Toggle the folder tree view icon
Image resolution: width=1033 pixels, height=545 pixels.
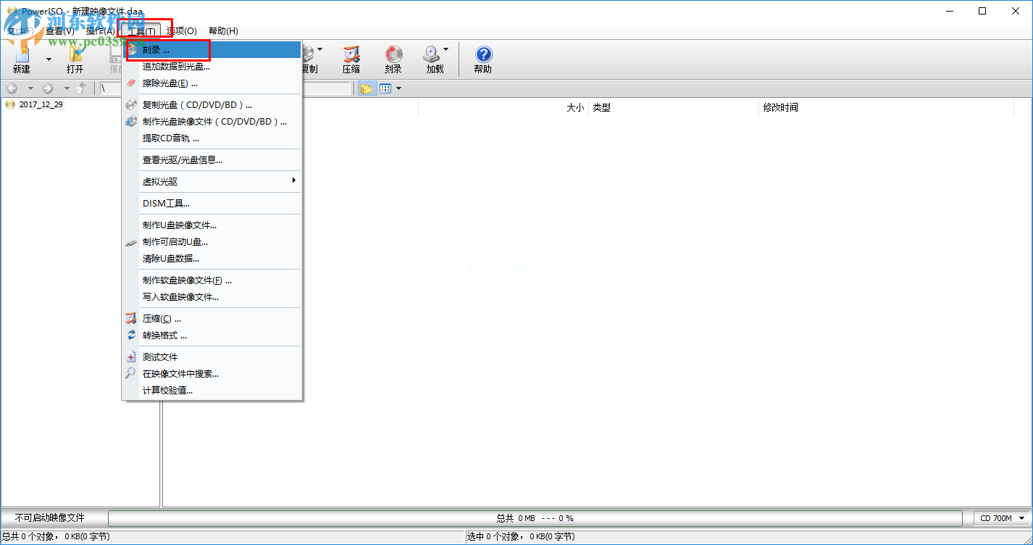(366, 88)
